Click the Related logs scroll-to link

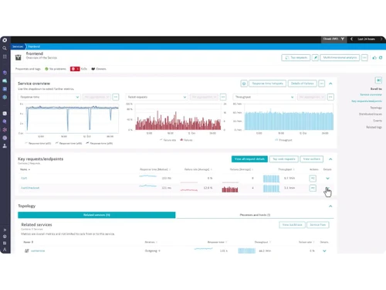point(374,127)
